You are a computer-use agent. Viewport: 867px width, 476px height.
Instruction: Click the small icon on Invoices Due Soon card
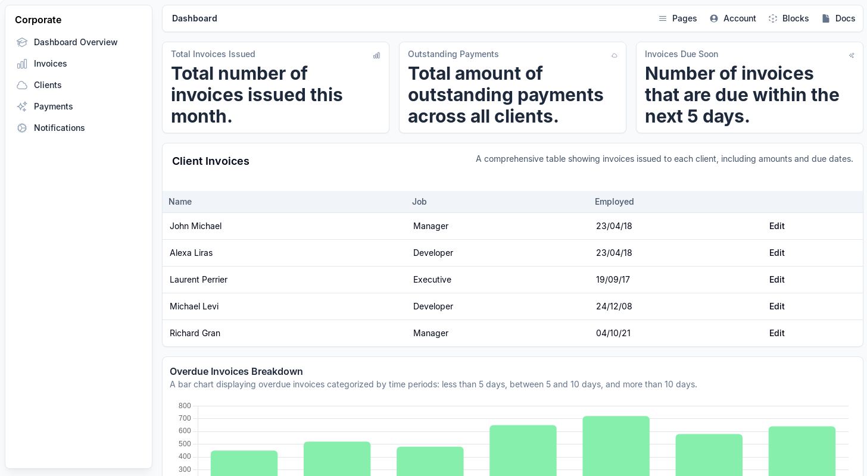coord(851,55)
